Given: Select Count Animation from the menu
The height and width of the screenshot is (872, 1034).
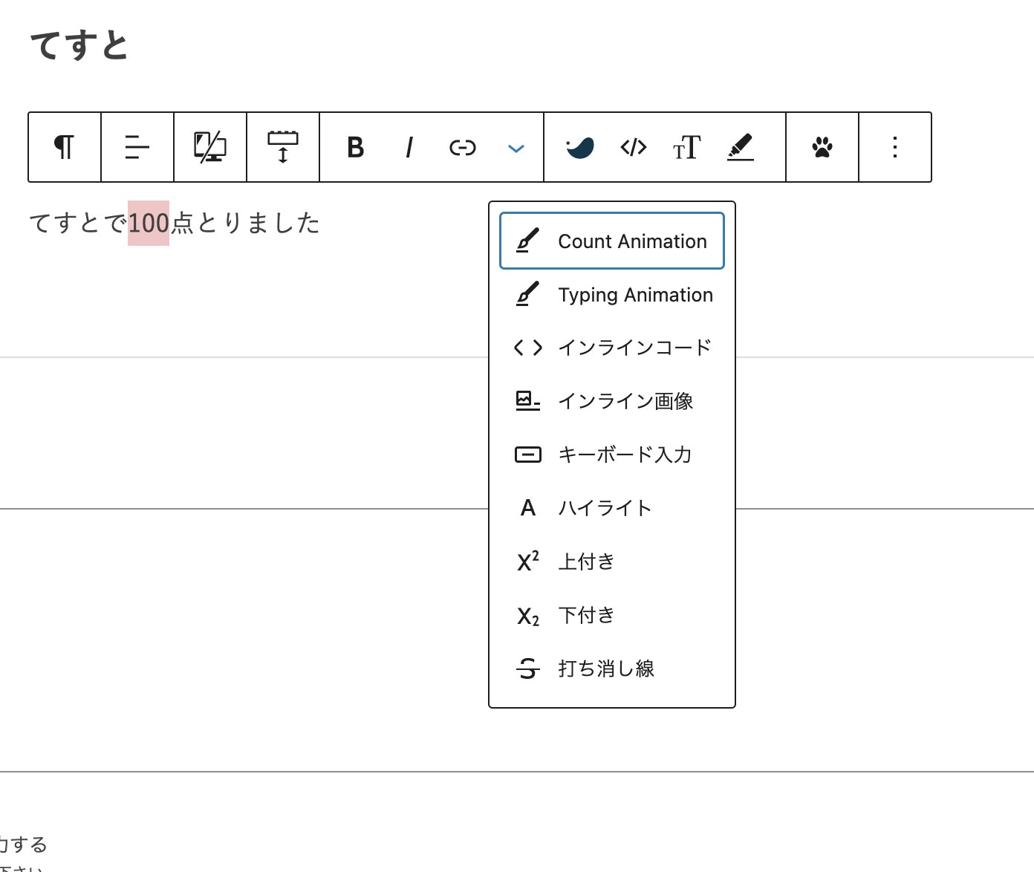Looking at the screenshot, I should (x=612, y=241).
